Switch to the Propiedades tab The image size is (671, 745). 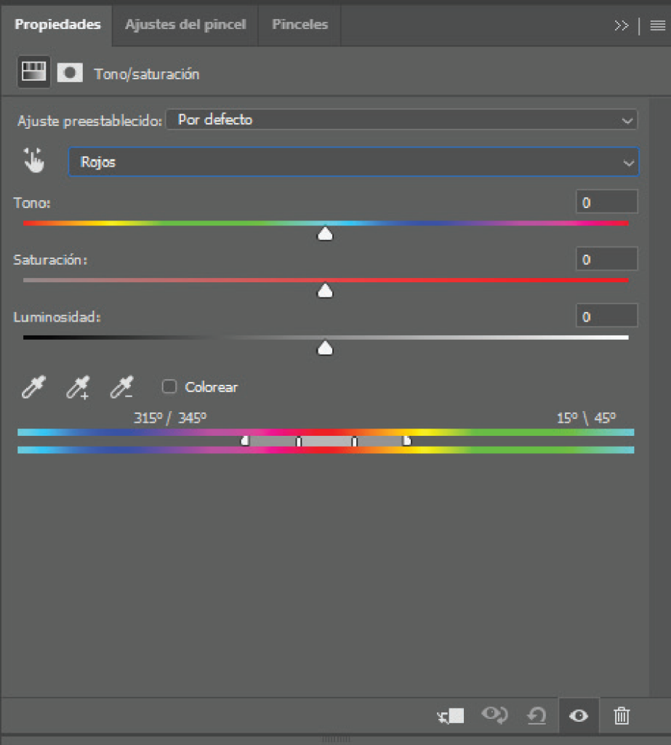pos(57,24)
